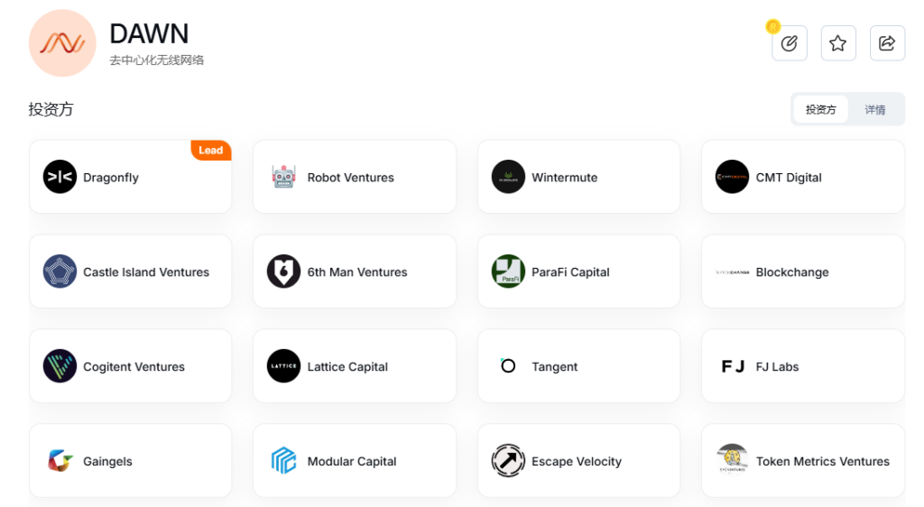924x507 pixels.
Task: Click the orange Lead badge
Action: pyautogui.click(x=210, y=151)
